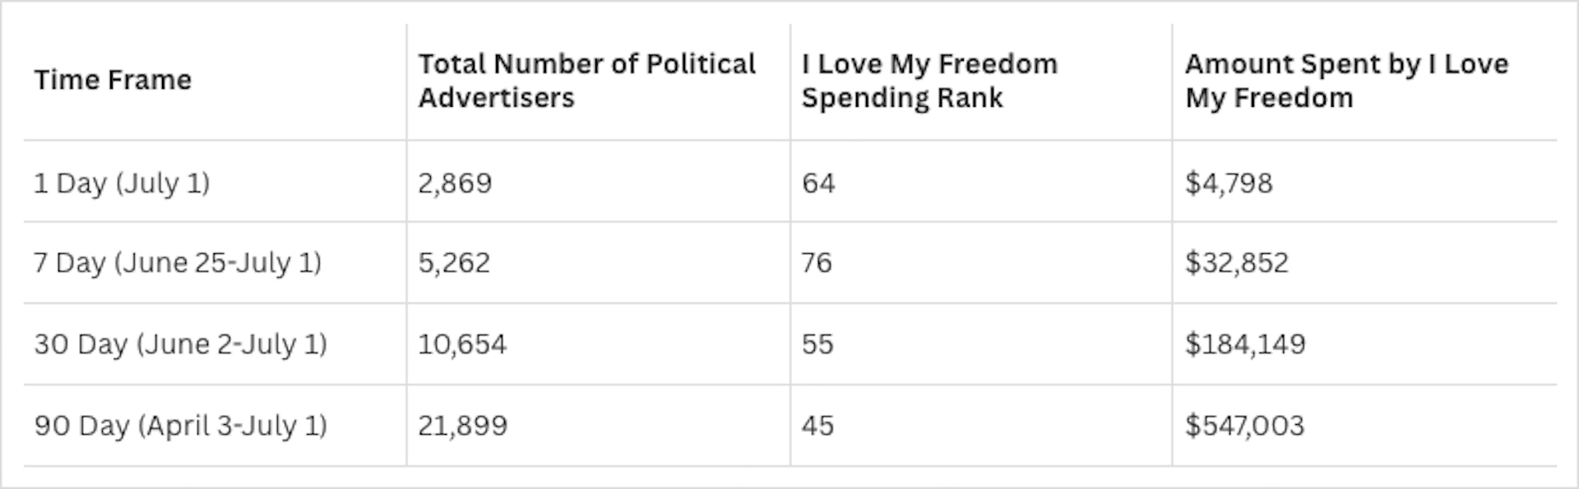Select the spending rank 76 cell
1579x489 pixels.
(x=817, y=263)
